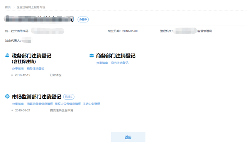Screen dimensions: 247x155
Task: Open the 商务注销登记 link
Action: [x=120, y=63]
